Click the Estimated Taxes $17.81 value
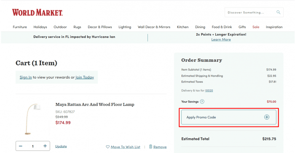The height and width of the screenshot is (153, 295). point(272,82)
